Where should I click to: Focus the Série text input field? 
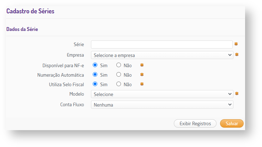coord(162,45)
